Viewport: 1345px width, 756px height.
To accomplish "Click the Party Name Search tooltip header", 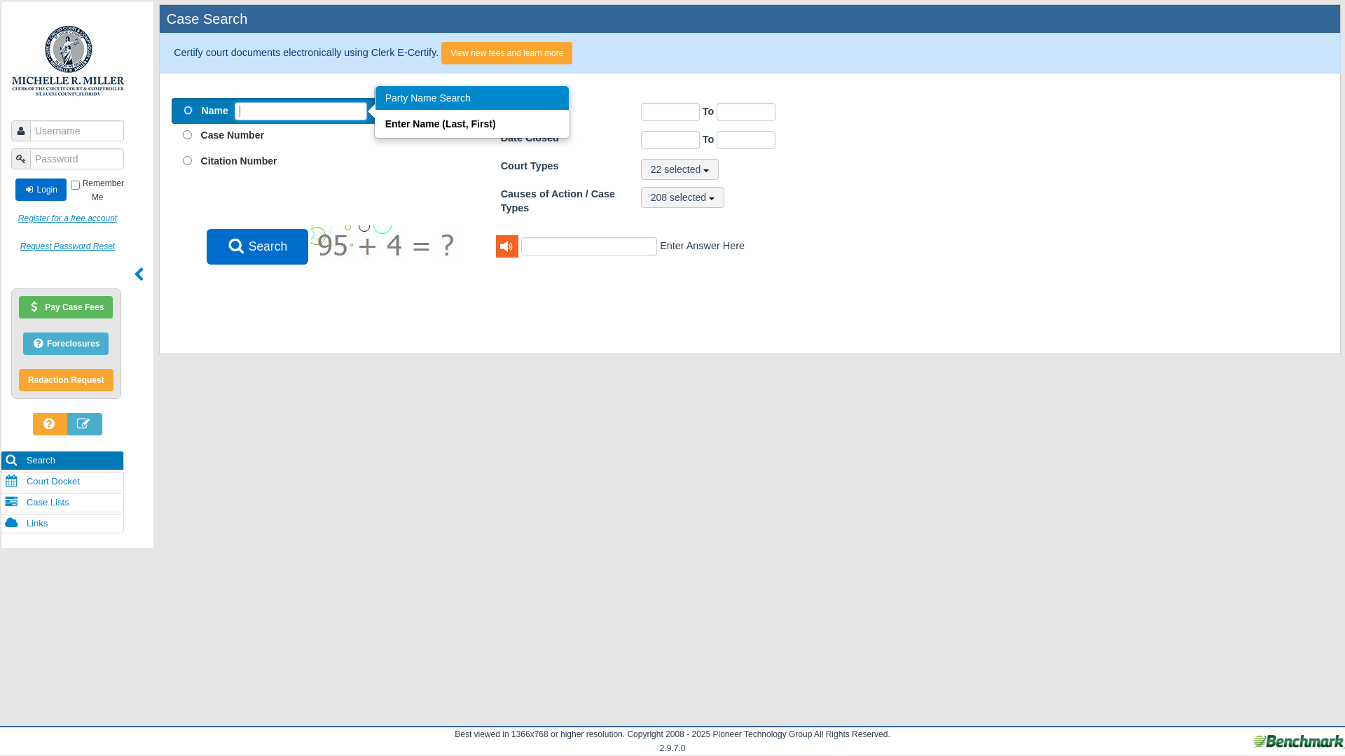I will pyautogui.click(x=472, y=98).
